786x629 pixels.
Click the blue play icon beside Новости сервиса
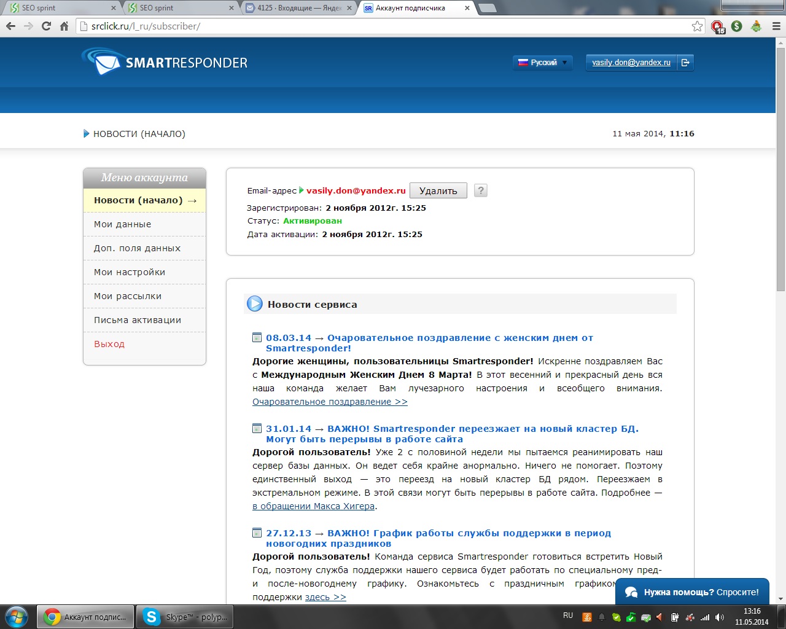254,303
